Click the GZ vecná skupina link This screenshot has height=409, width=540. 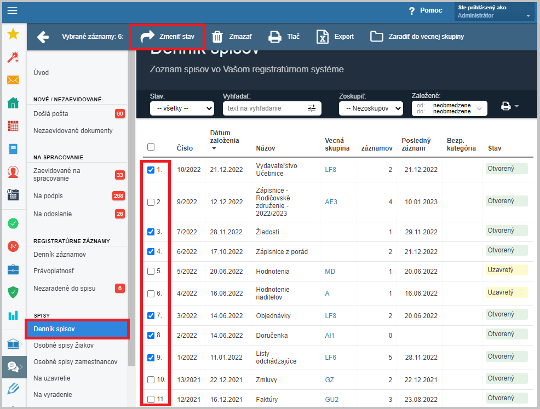330,380
